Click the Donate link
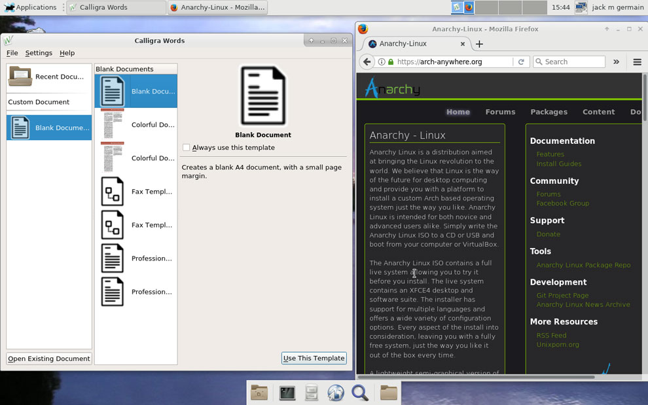The height and width of the screenshot is (405, 648). pyautogui.click(x=548, y=234)
